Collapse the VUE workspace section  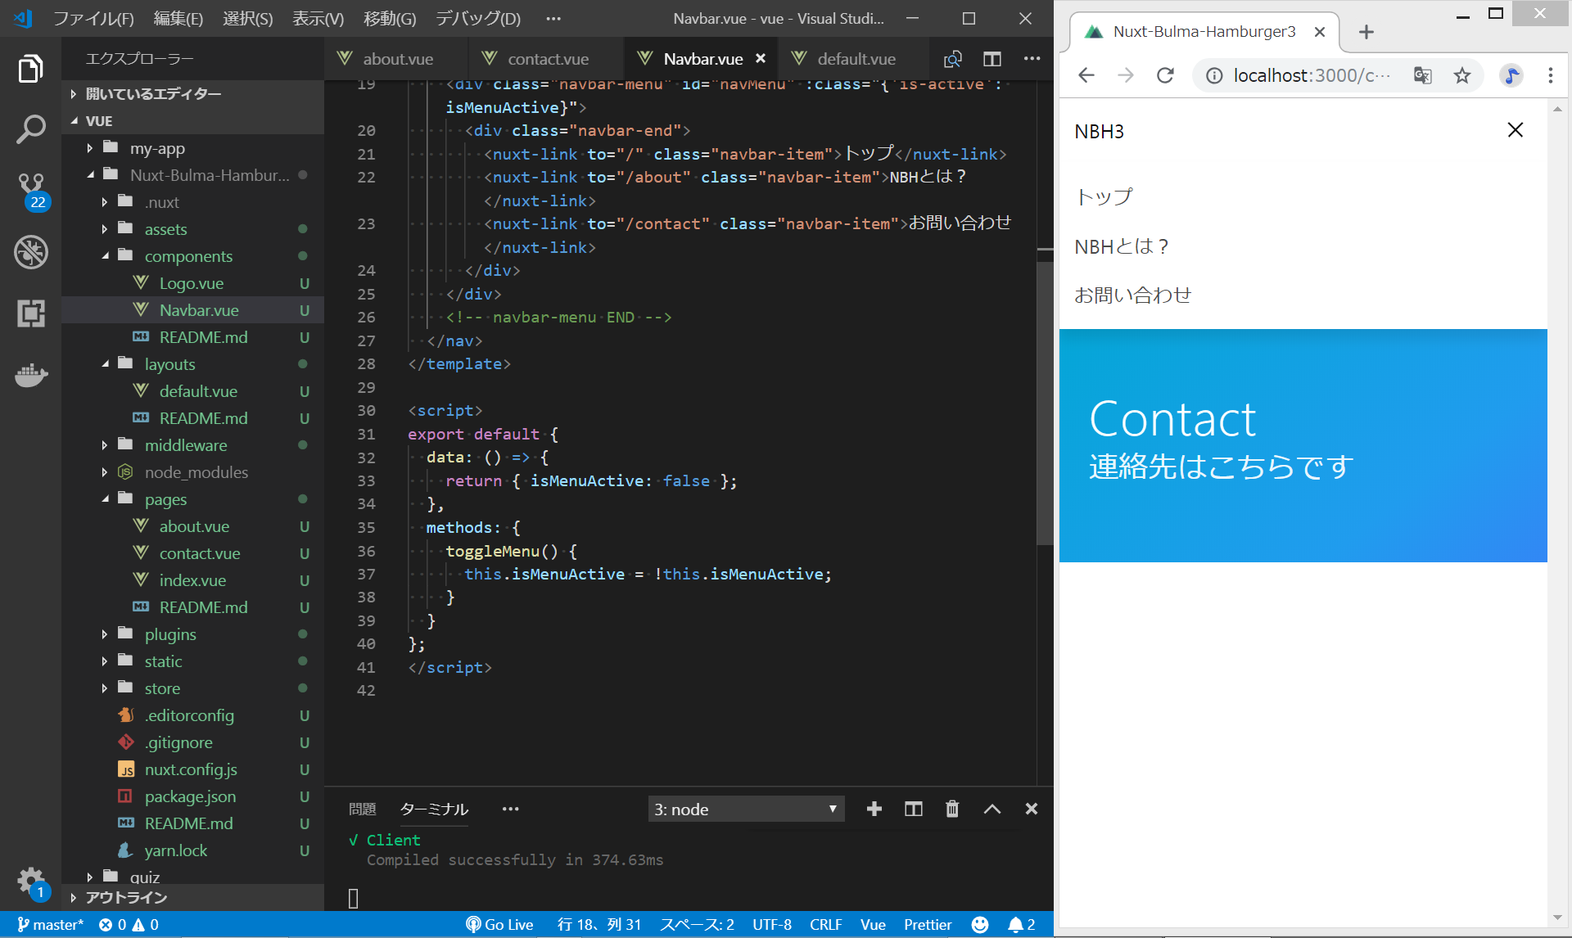click(193, 120)
